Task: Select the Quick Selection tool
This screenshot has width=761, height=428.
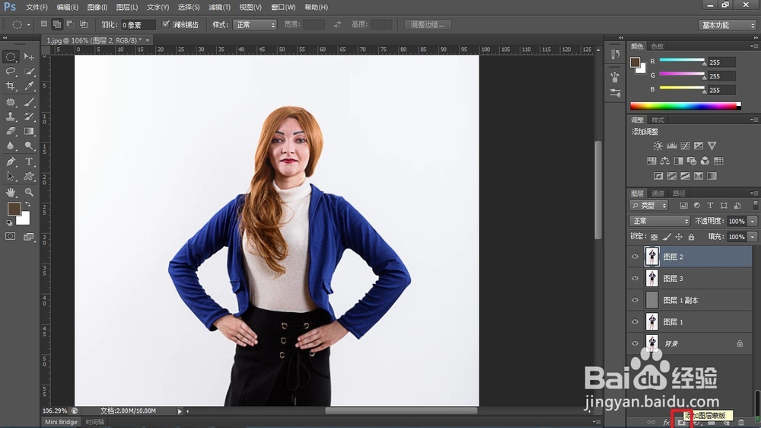Action: click(x=29, y=72)
